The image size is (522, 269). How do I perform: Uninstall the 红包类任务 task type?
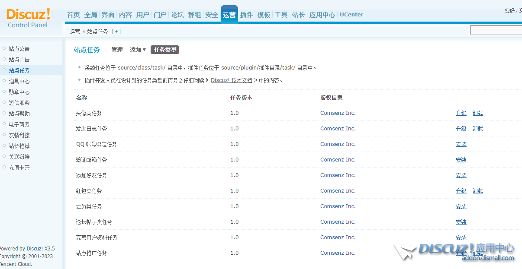click(x=477, y=191)
